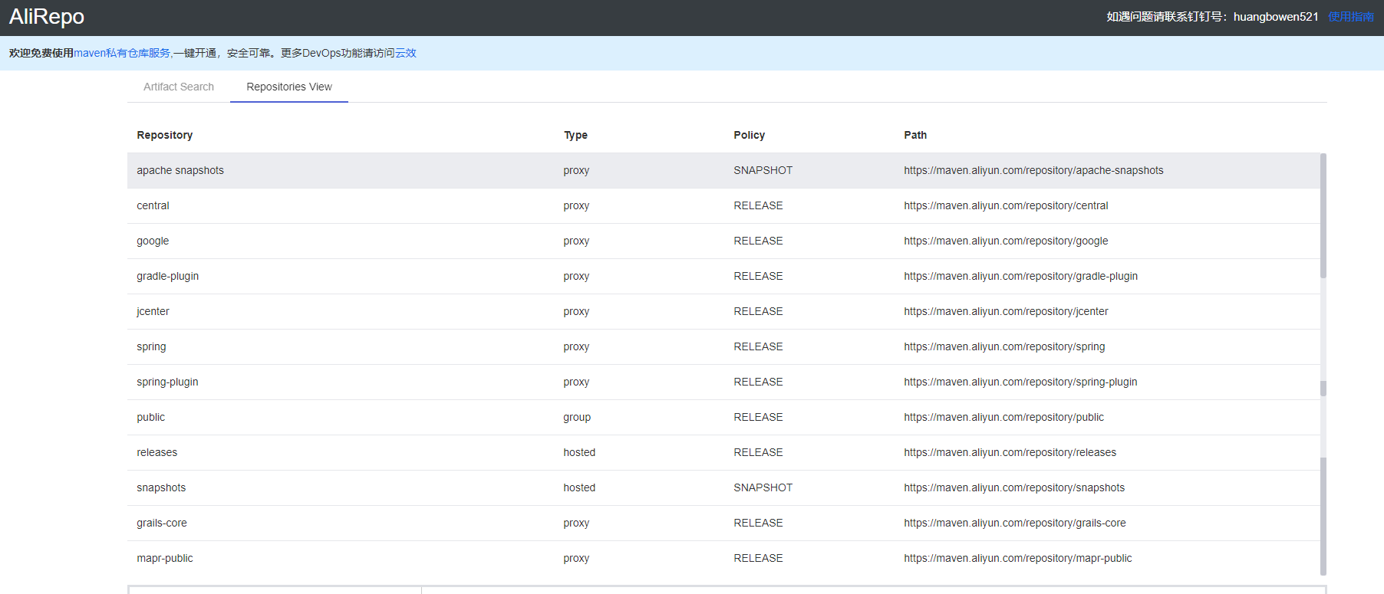Screen dimensions: 1384x594
Task: Click the repository/snapshots path URL
Action: coord(1014,487)
